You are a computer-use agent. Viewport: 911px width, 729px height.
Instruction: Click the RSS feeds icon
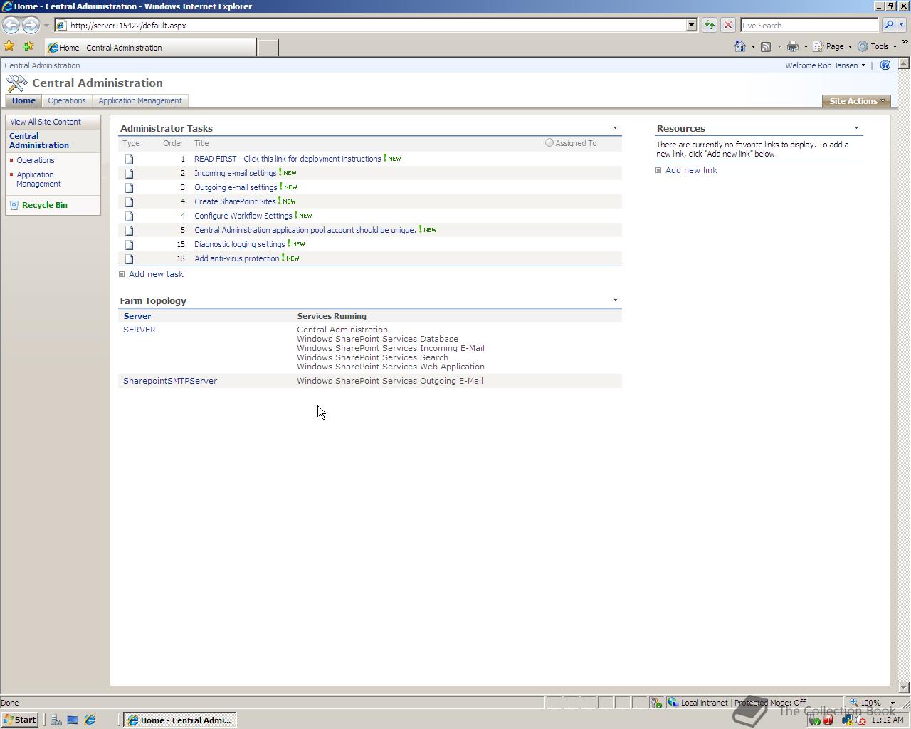click(766, 46)
